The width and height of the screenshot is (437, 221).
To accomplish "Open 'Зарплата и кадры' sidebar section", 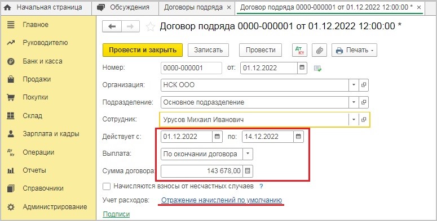I will [x=51, y=134].
